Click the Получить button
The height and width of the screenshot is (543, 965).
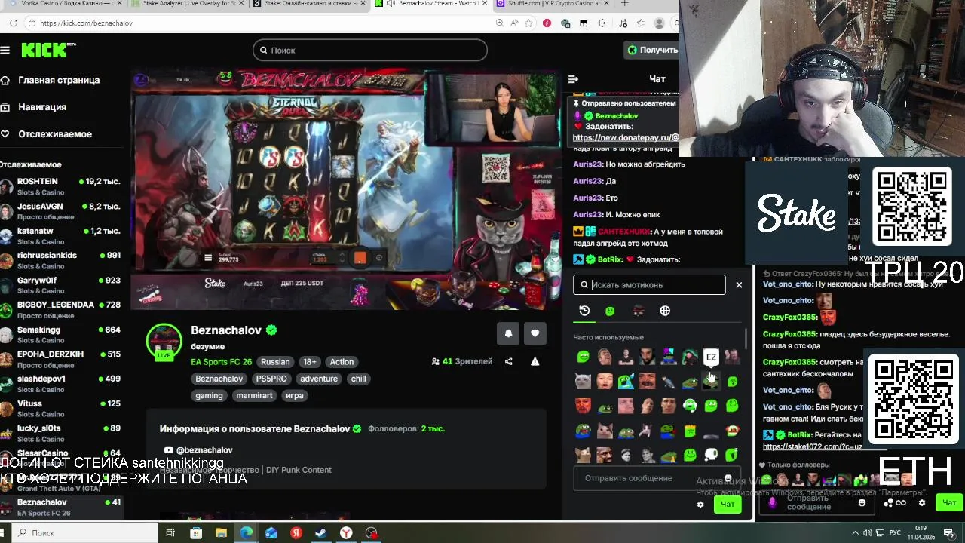coord(652,50)
